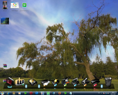The width and height of the screenshot is (118, 95).
Task: Open Opera browser from taskbar
Action: (x=31, y=93)
